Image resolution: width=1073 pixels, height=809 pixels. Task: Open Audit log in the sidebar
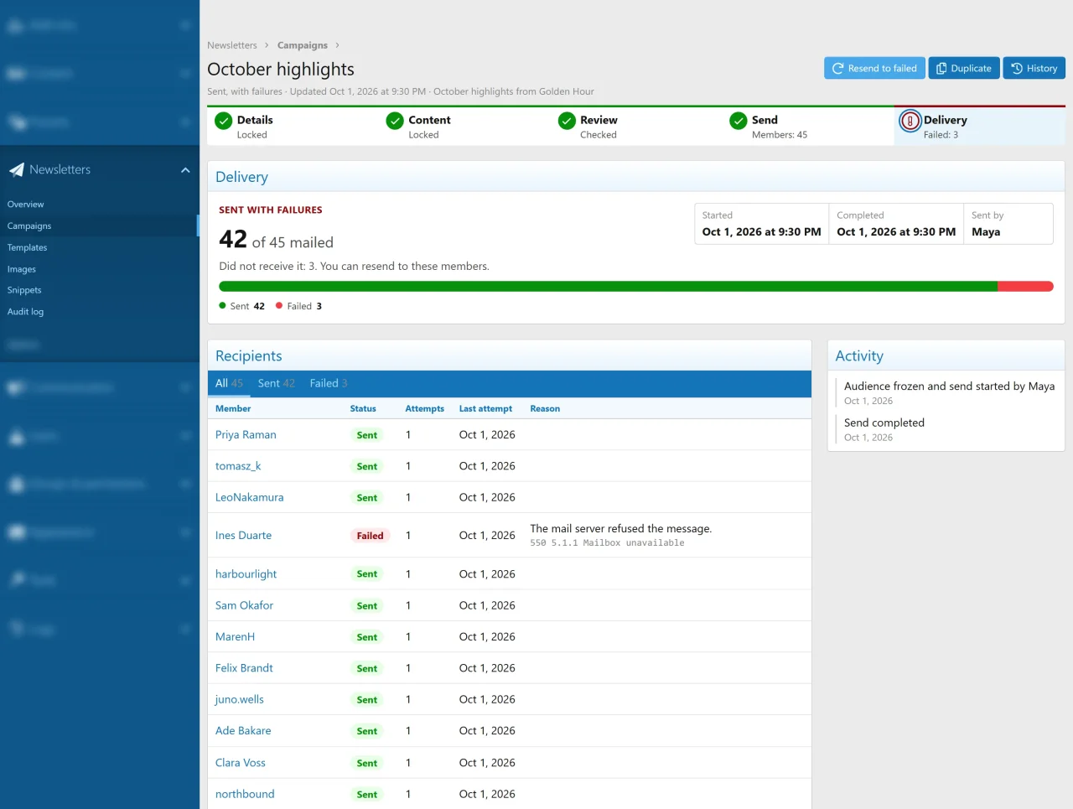pos(25,312)
